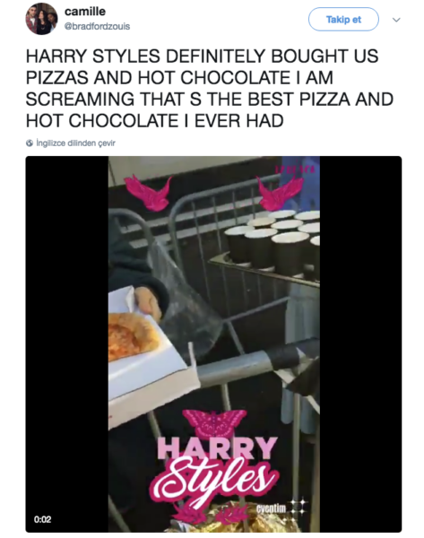
Task: Follow the account with Takip et
Action: click(343, 19)
